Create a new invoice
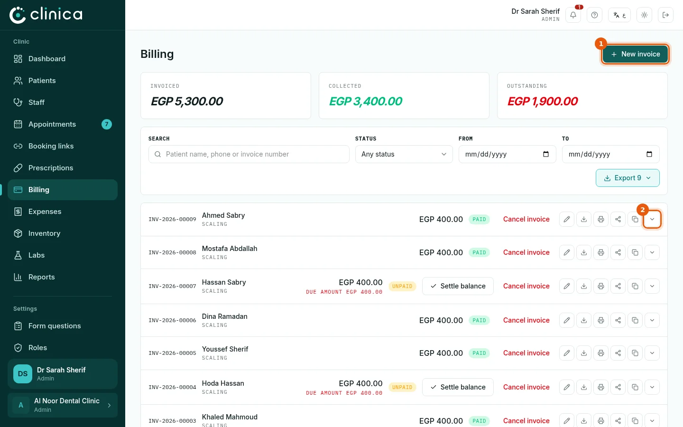Image resolution: width=683 pixels, height=427 pixels. pos(635,54)
